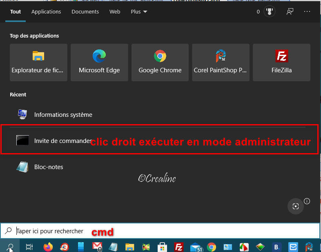The image size is (321, 252).
Task: Click the command prompt black icon
Action: (x=22, y=140)
